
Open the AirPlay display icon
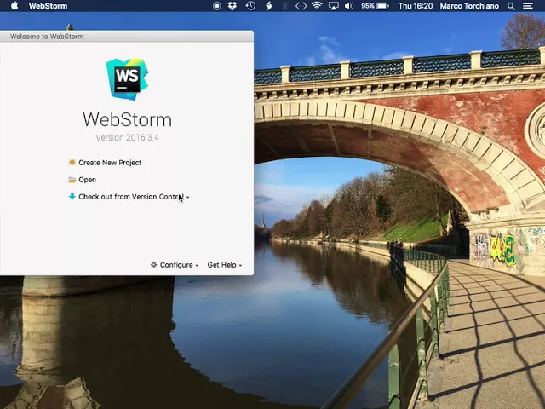(333, 6)
